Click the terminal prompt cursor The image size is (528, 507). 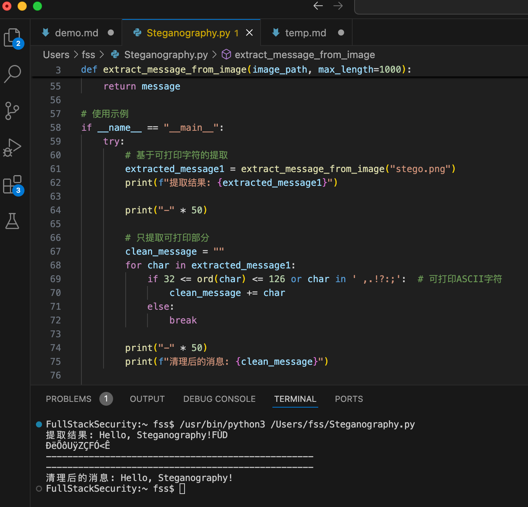[x=182, y=489]
